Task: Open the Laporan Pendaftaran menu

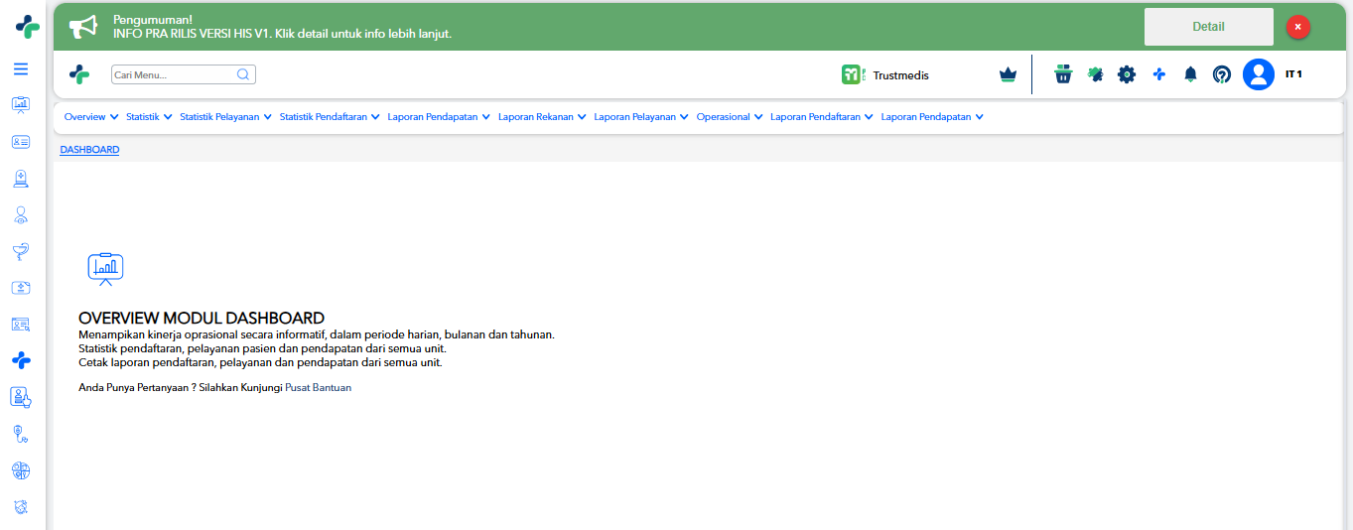Action: (822, 117)
